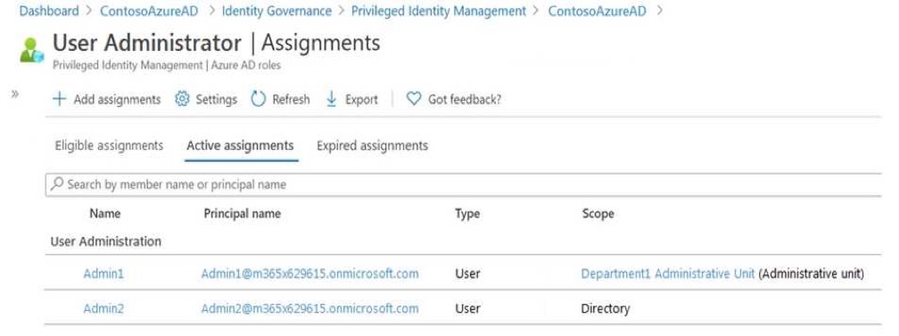The width and height of the screenshot is (899, 336).
Task: Open the Settings text in toolbar
Action: click(216, 100)
